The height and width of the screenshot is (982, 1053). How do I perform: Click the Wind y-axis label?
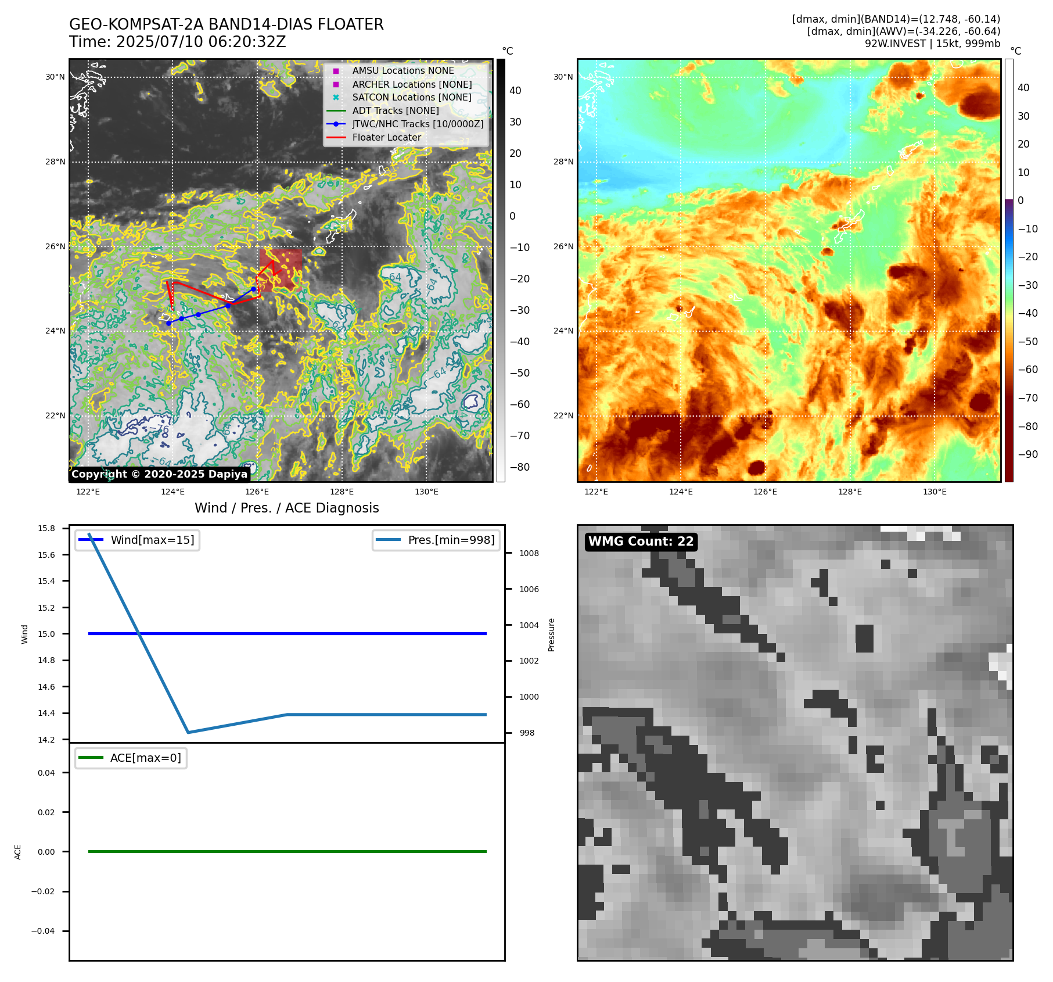point(24,634)
